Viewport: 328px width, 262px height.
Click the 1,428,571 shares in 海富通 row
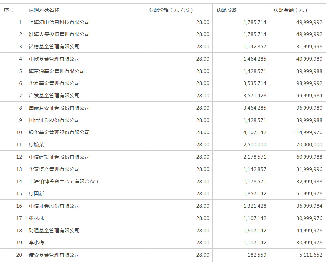point(255,71)
